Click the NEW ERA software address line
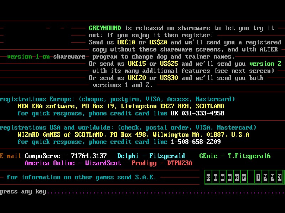 click(x=121, y=106)
